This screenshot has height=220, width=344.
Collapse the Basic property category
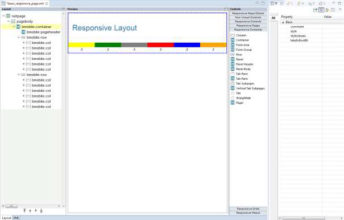(283, 22)
